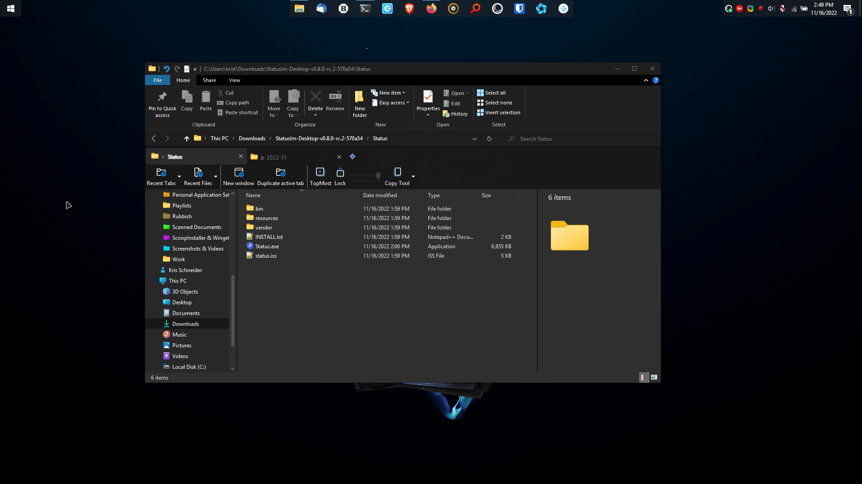Open History for this folder
862x484 pixels.
[455, 113]
